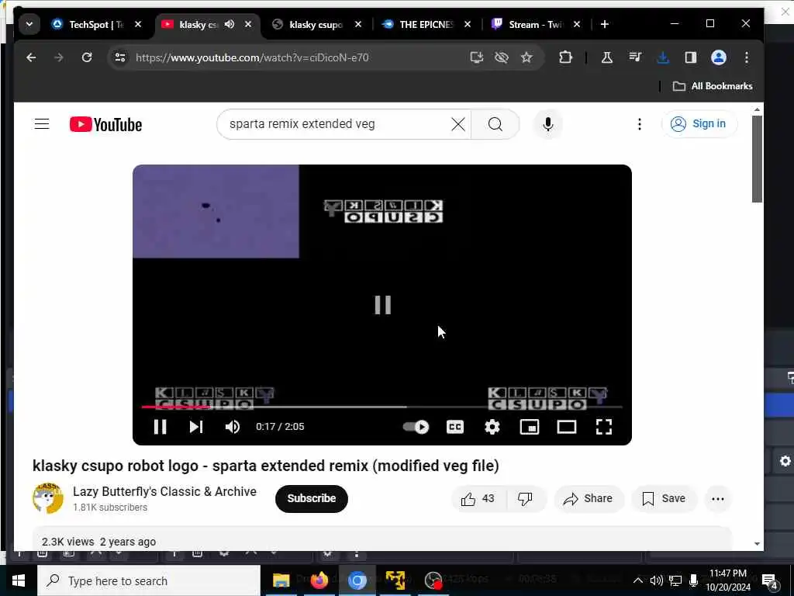794x596 pixels.
Task: Open the Windows notification center
Action: [770, 581]
